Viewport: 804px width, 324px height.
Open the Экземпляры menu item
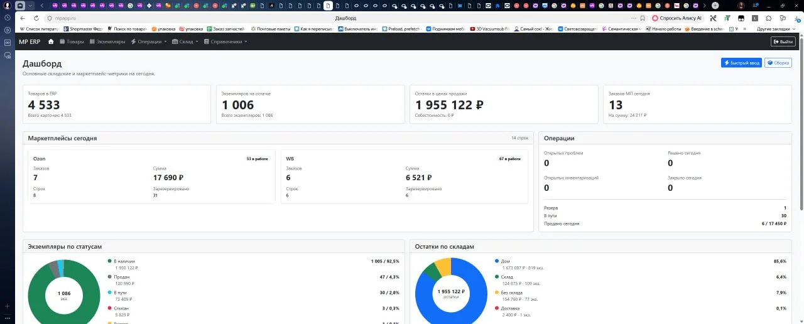(107, 41)
